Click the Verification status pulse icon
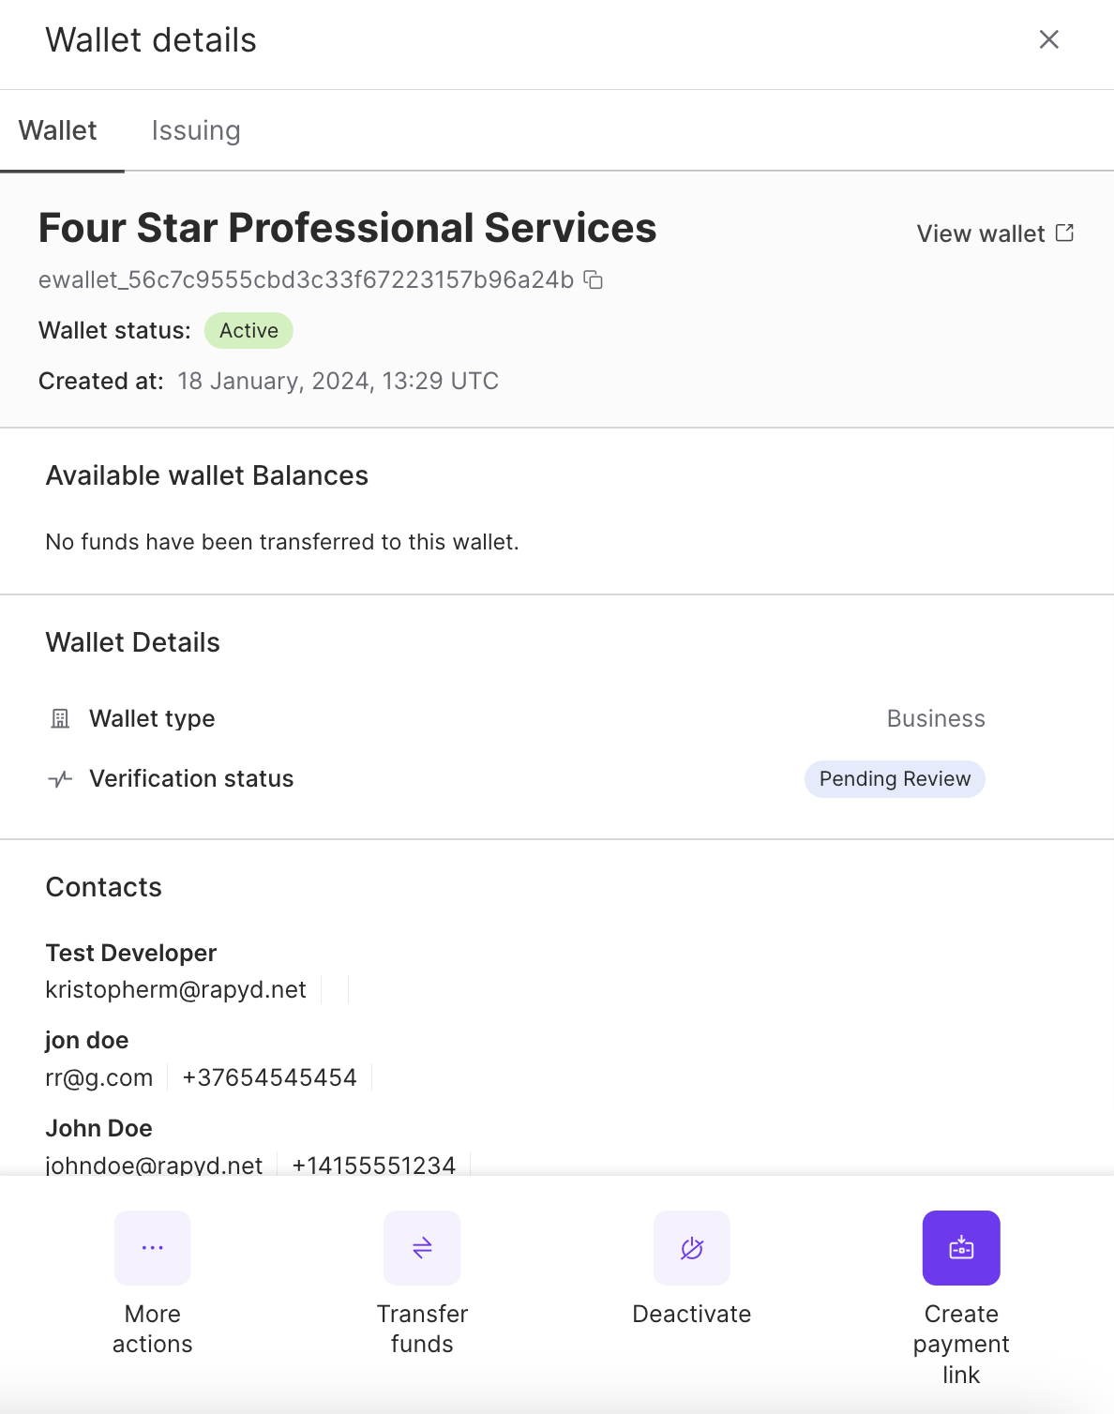The width and height of the screenshot is (1114, 1414). [x=60, y=779]
